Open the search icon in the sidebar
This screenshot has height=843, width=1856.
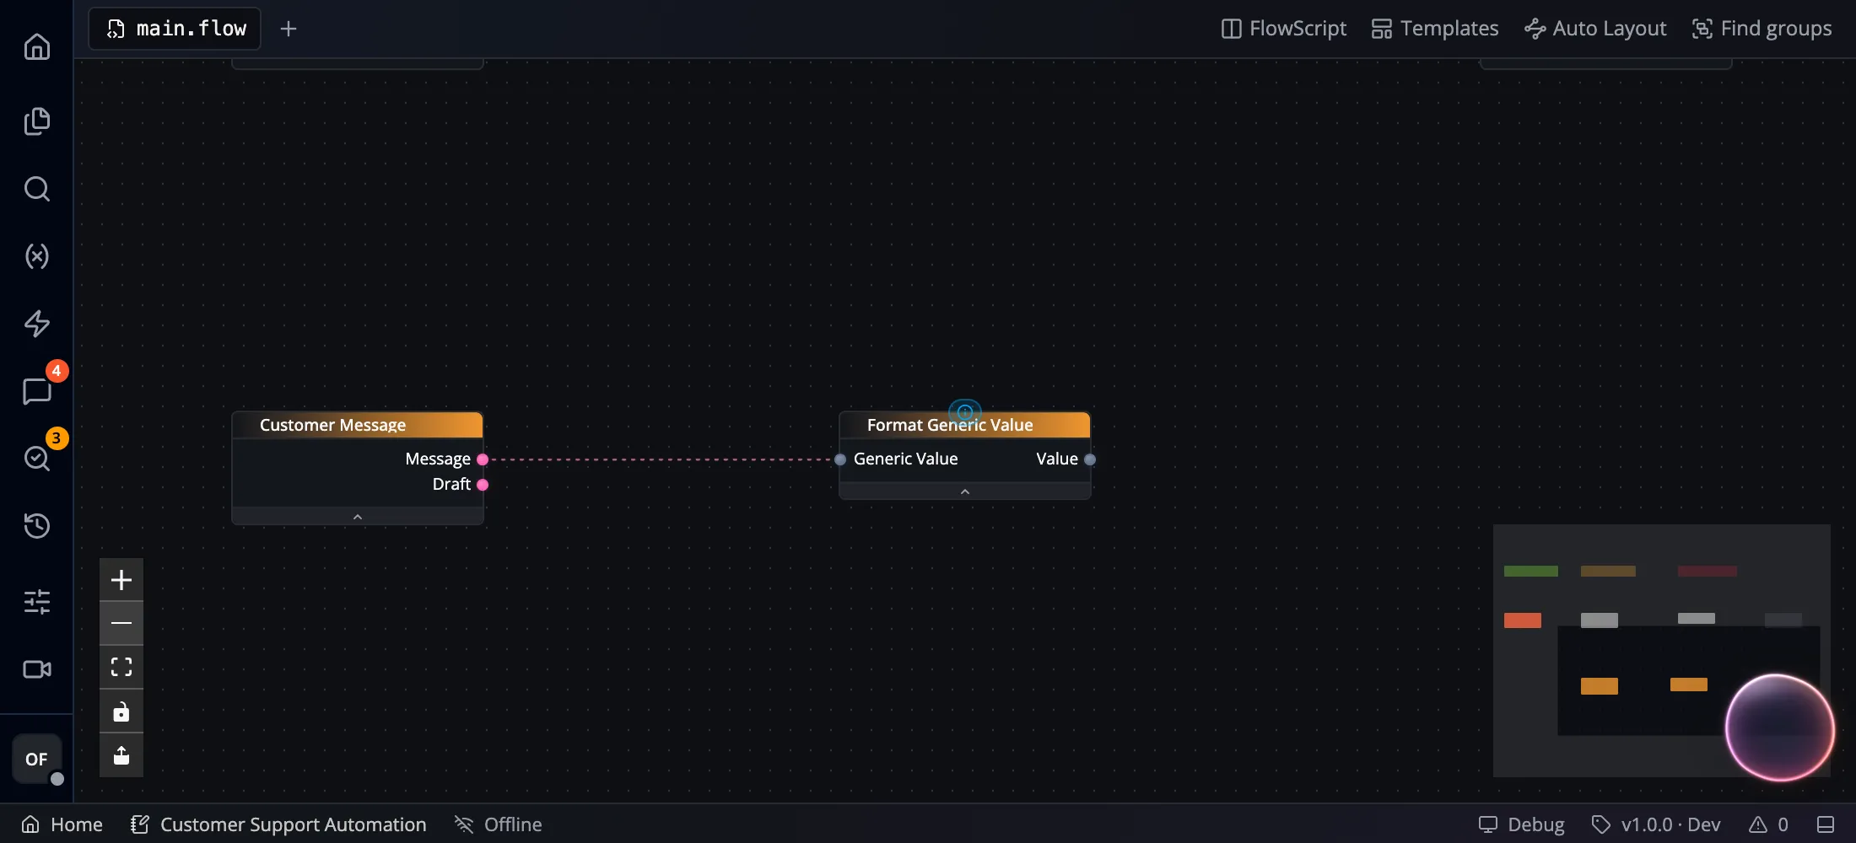click(x=36, y=189)
